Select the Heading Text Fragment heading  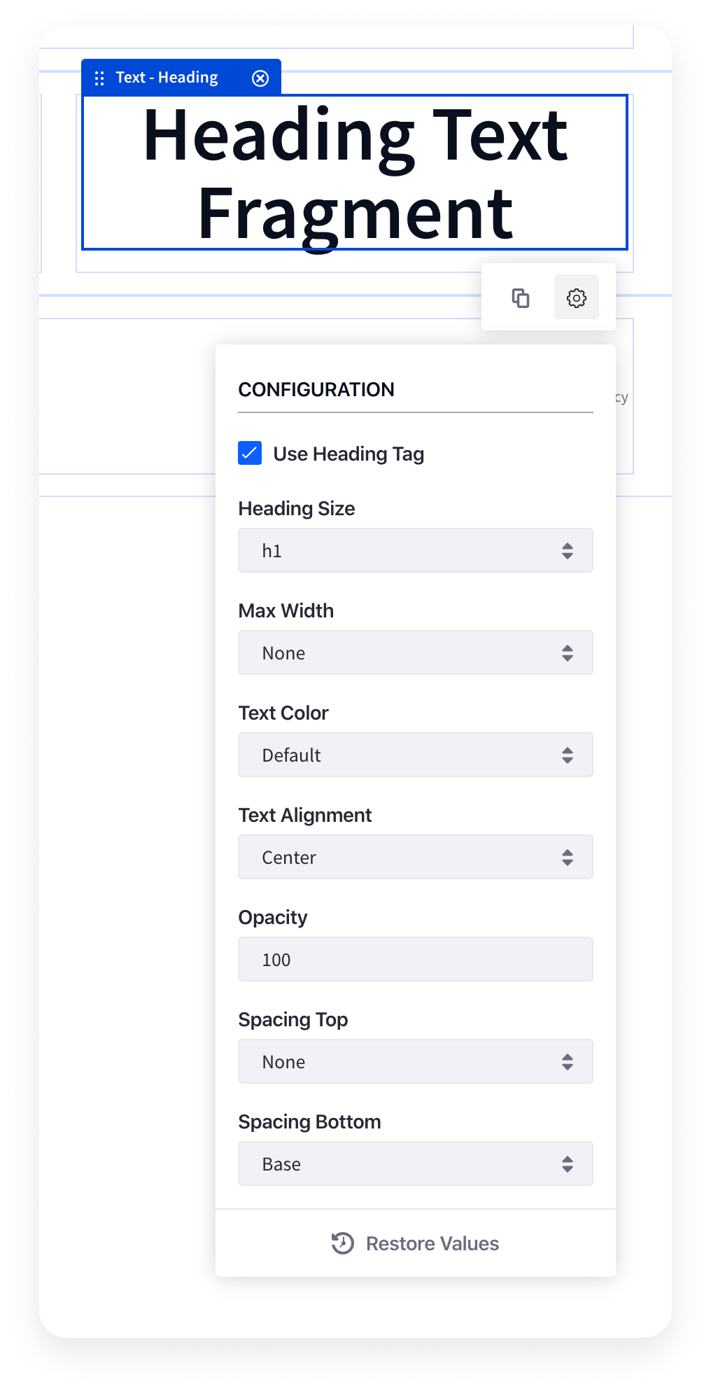[355, 172]
